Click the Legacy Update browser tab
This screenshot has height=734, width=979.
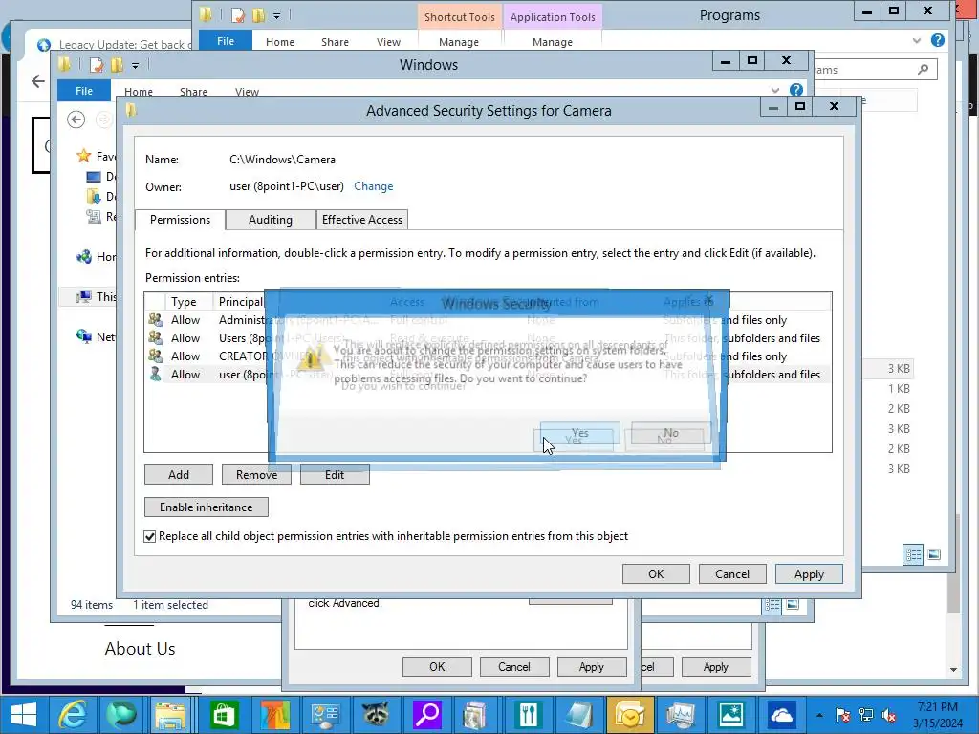[x=116, y=44]
